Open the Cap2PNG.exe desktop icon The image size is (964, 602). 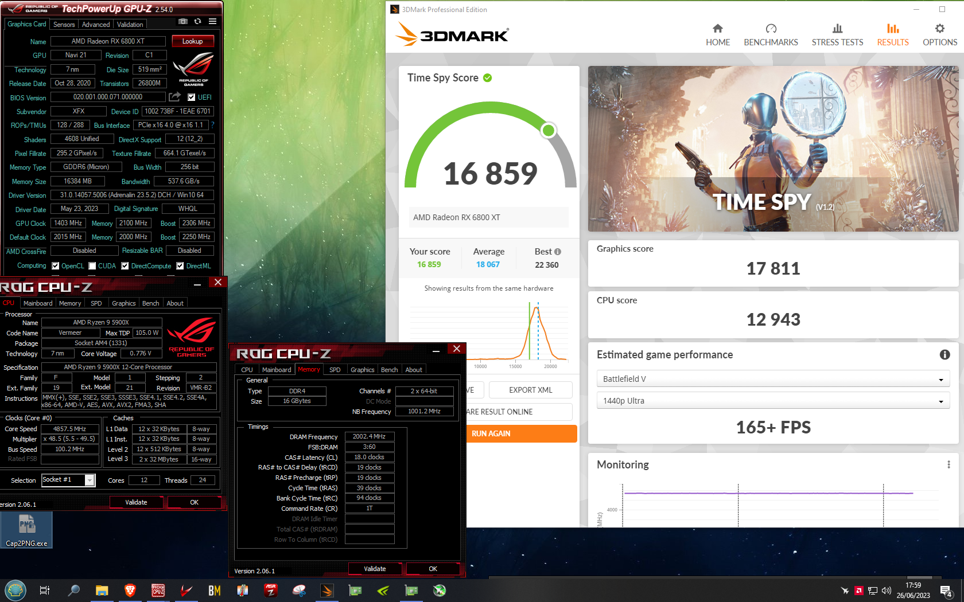pos(26,530)
